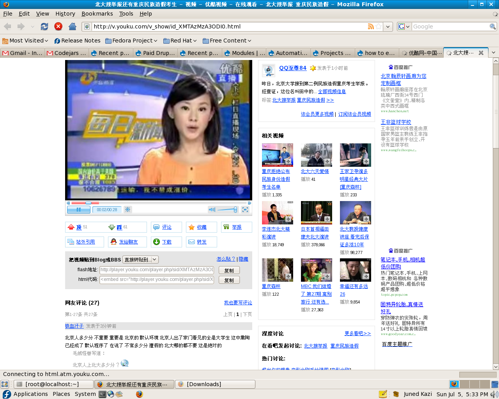Expand the Red Hat bookmarks folder

click(180, 41)
